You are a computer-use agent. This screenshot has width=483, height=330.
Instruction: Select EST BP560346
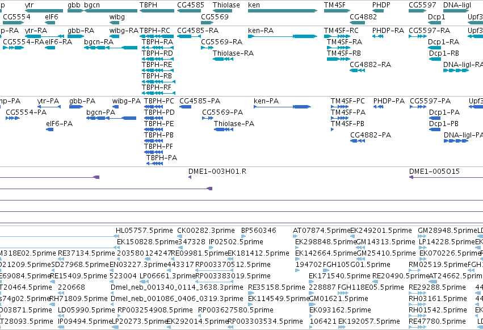click(259, 231)
